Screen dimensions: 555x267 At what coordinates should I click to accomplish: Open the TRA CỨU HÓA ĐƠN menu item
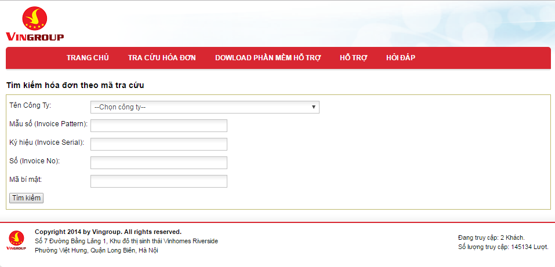(162, 58)
